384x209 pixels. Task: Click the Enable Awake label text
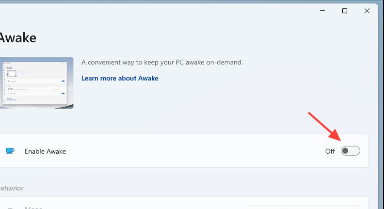45,151
